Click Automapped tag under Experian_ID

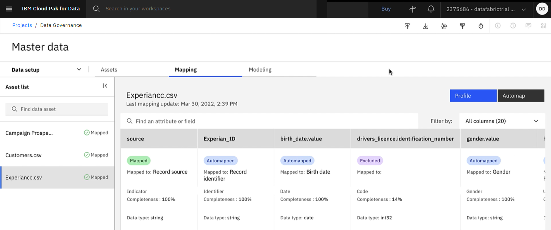click(x=220, y=161)
